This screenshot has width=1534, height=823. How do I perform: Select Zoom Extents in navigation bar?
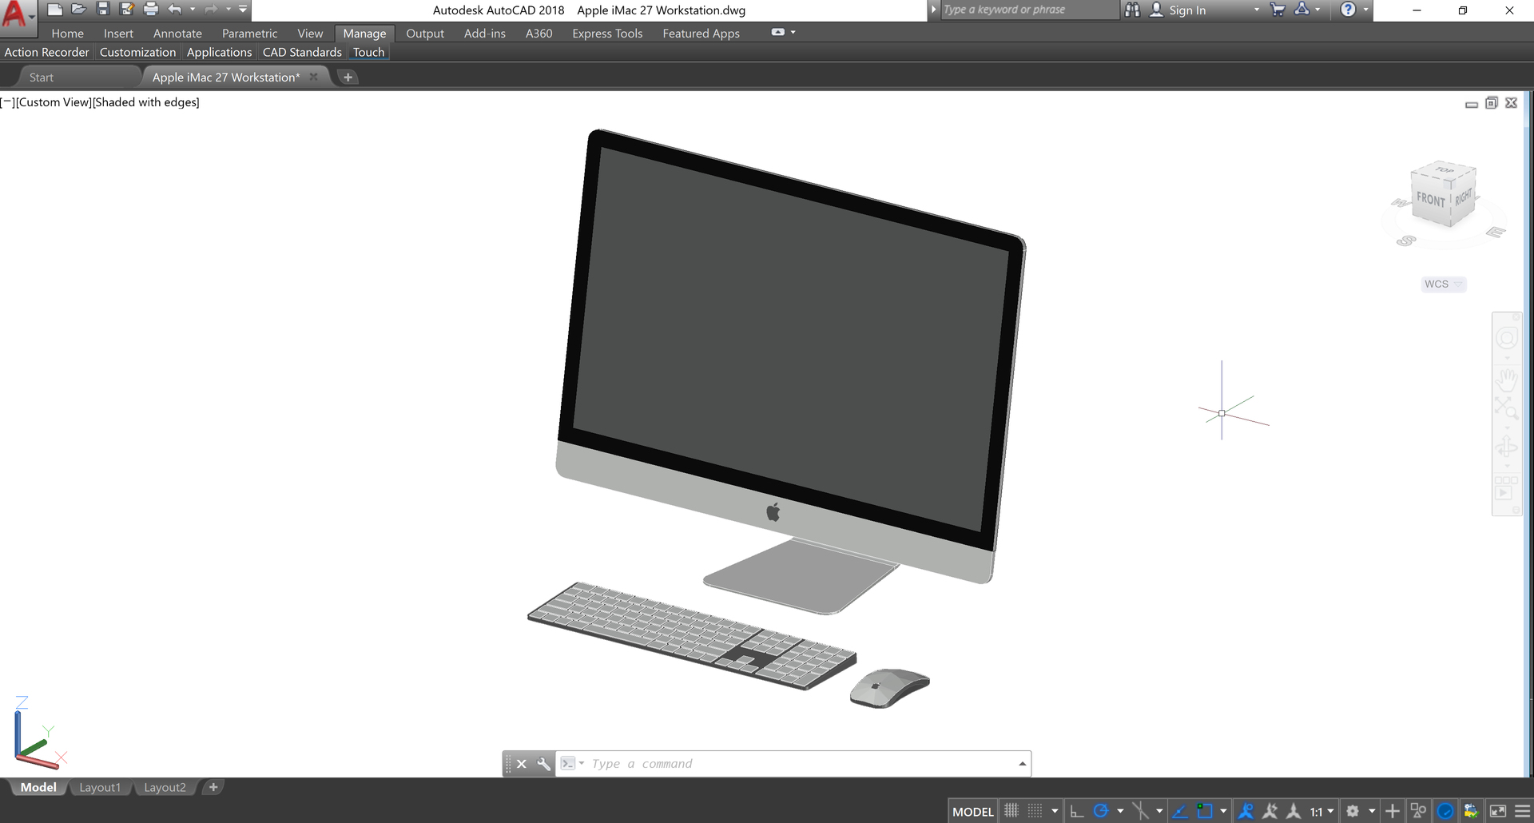(x=1507, y=408)
